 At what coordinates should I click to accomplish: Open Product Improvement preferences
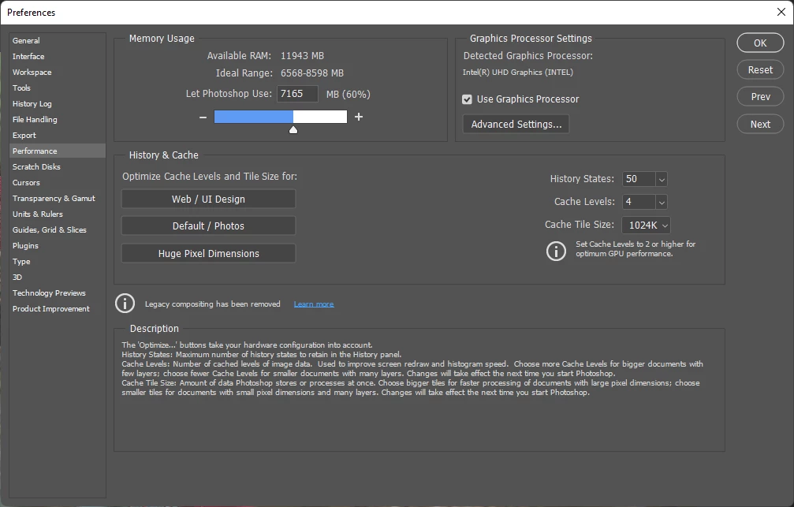tap(57, 308)
